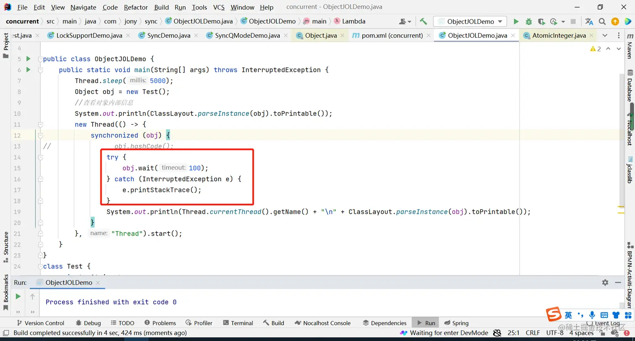This screenshot has width=635, height=341.
Task: Click the Sogou microphone voice input icon
Action: 592,315
